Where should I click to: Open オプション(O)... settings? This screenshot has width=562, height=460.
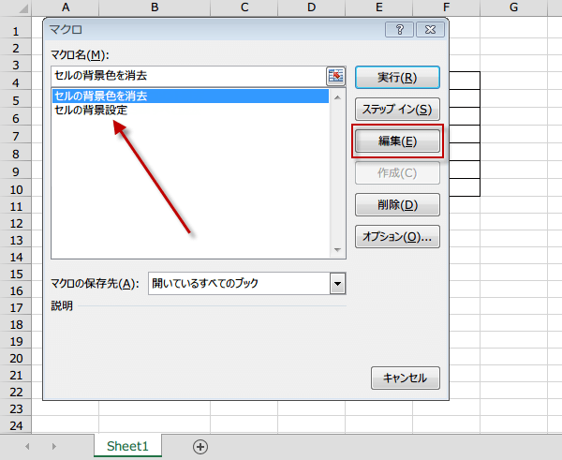(x=397, y=237)
